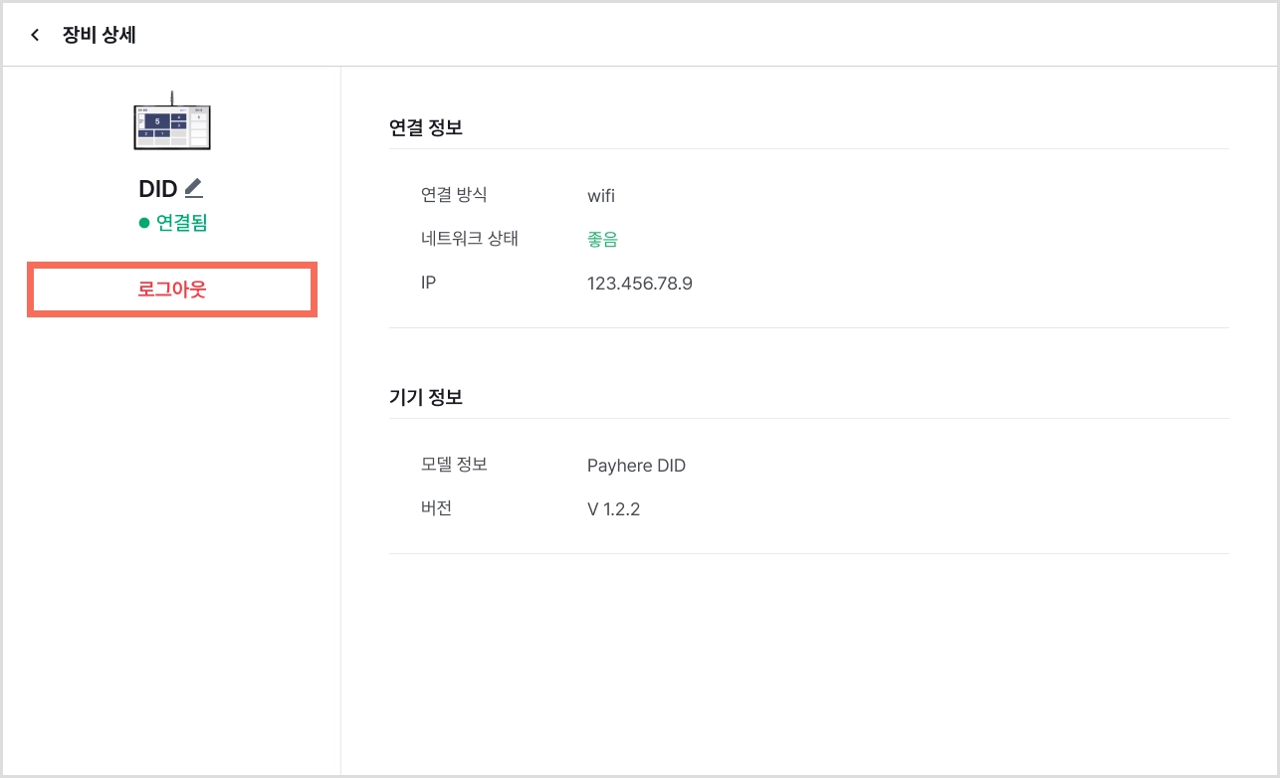Select the 장비 상세 page title
The width and height of the screenshot is (1280, 778).
click(100, 35)
